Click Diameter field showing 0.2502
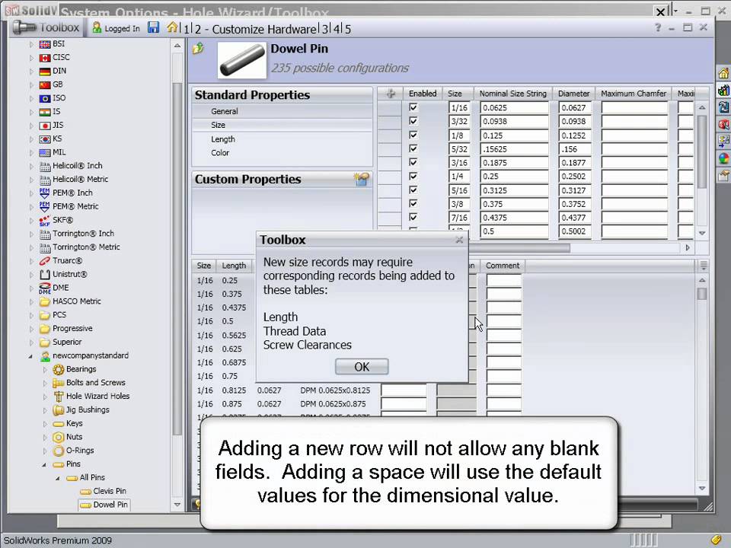This screenshot has height=548, width=731. pyautogui.click(x=575, y=176)
